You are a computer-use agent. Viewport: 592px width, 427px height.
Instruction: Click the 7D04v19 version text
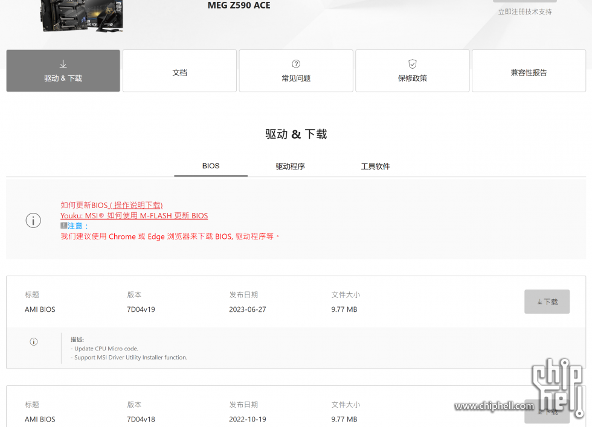141,309
